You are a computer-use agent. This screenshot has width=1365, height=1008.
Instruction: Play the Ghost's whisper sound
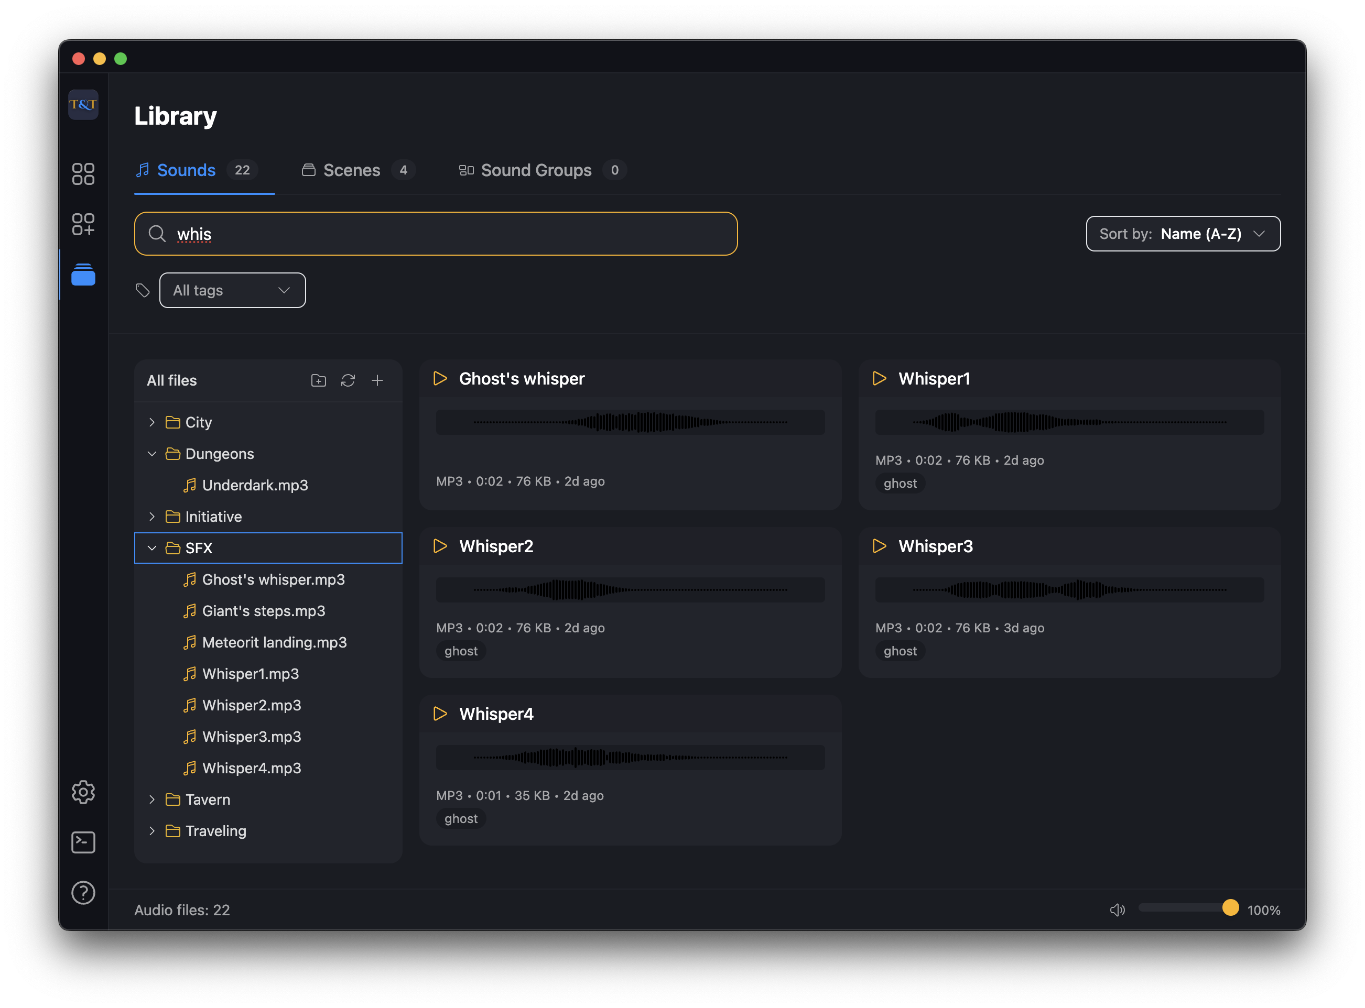tap(439, 378)
